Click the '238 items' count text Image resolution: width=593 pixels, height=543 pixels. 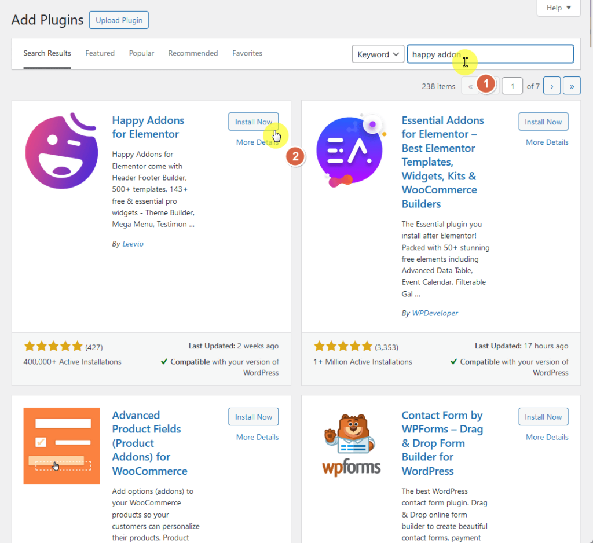[x=438, y=86]
